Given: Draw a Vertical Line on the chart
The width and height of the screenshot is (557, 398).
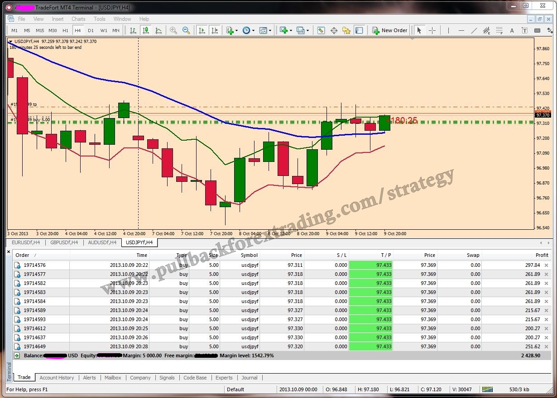Looking at the screenshot, I should coord(449,30).
